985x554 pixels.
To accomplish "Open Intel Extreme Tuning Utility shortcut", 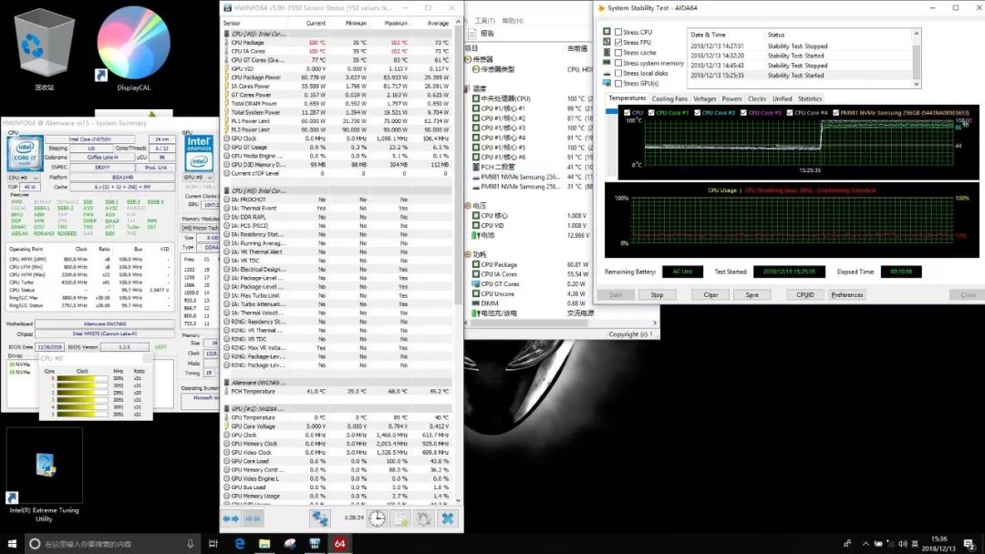I will click(44, 475).
